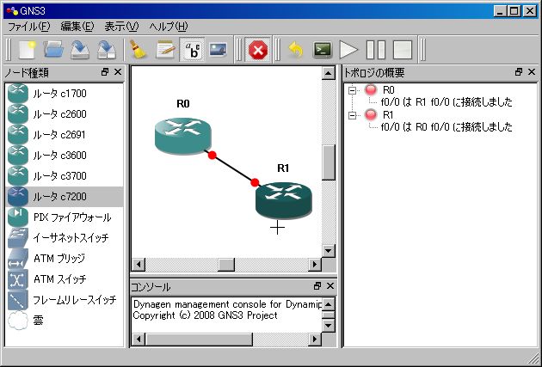The image size is (542, 367).
Task: Open the 編集(E) menu
Action: click(77, 27)
